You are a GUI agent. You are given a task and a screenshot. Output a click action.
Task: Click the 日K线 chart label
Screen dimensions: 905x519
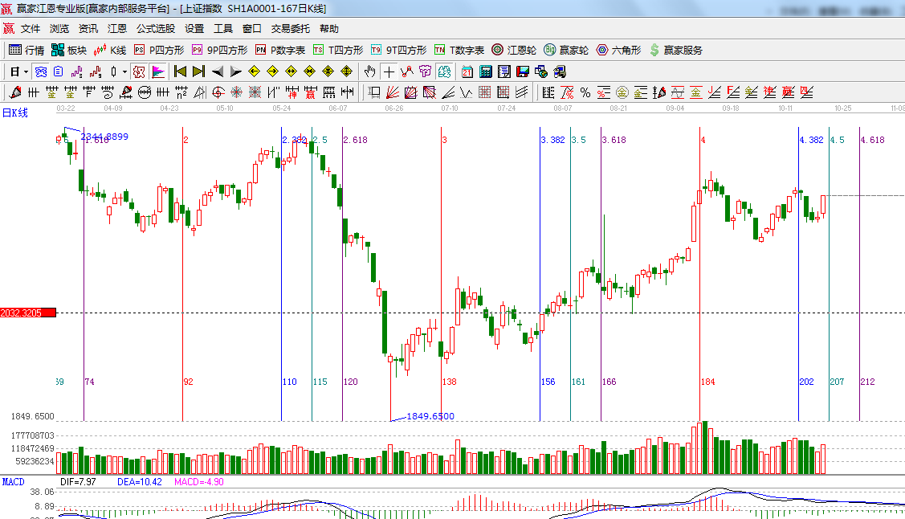point(15,112)
